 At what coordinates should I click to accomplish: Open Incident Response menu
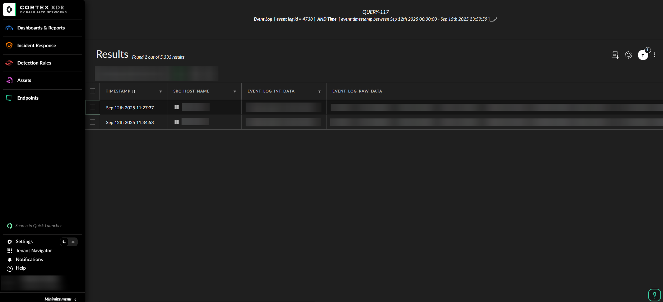[x=37, y=45]
